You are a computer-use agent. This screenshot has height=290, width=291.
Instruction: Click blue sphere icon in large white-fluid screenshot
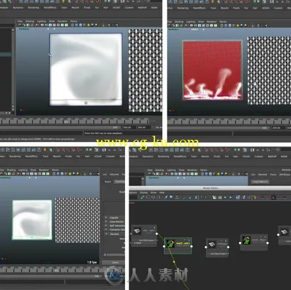(93, 25)
